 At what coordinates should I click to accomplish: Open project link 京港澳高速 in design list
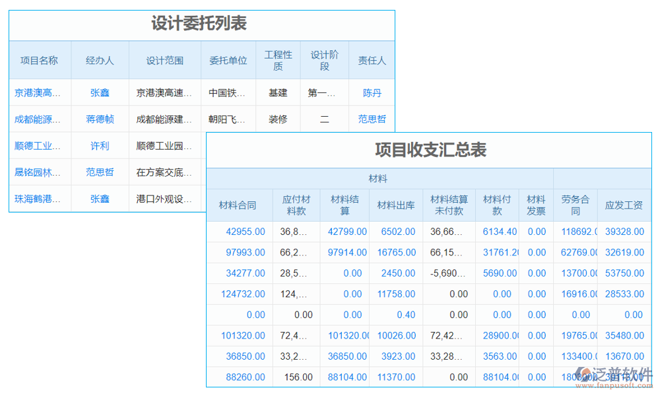(38, 92)
